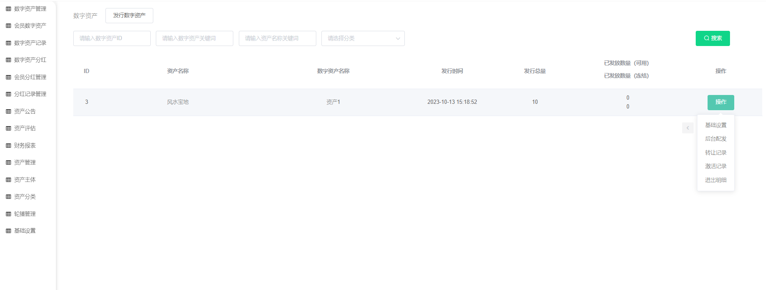Click the magnifier icon in the 搜索 button

(x=706, y=38)
